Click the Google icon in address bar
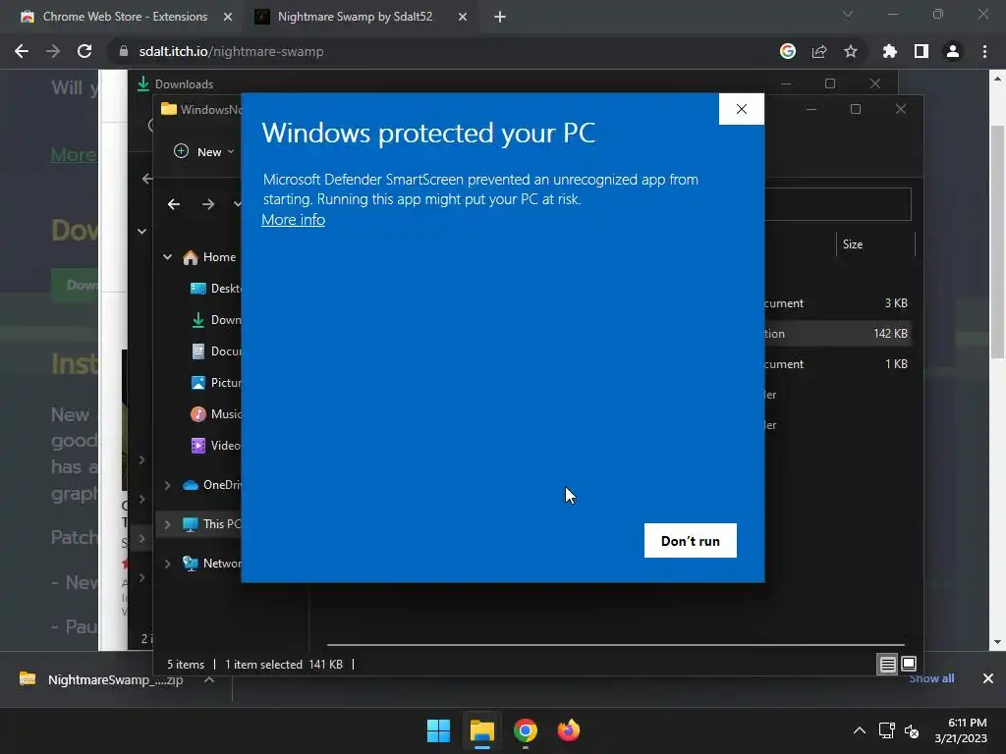Screen dimensions: 1006x754 pos(787,51)
